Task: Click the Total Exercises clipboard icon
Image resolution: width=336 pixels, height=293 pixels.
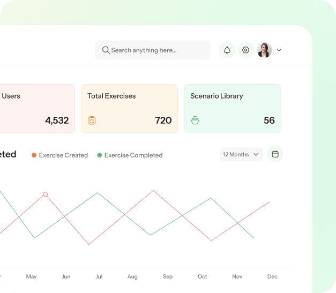Action: coord(92,121)
